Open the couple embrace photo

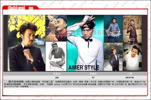tap(56, 28)
